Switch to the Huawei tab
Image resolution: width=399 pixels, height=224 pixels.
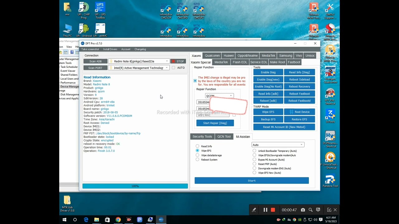[228, 56]
